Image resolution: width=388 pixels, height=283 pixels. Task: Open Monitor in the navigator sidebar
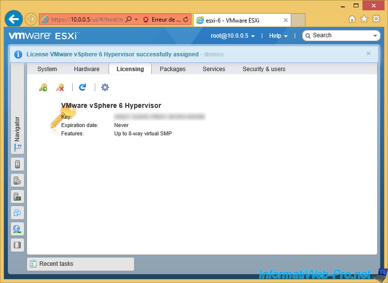[x=17, y=197]
